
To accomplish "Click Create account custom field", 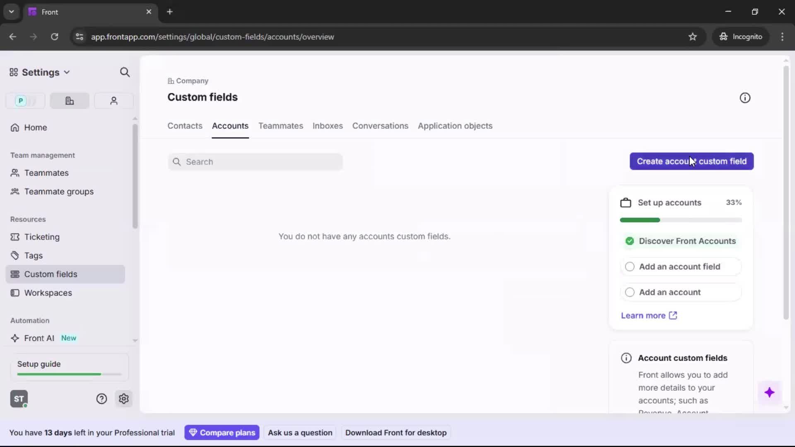I will pos(691,161).
